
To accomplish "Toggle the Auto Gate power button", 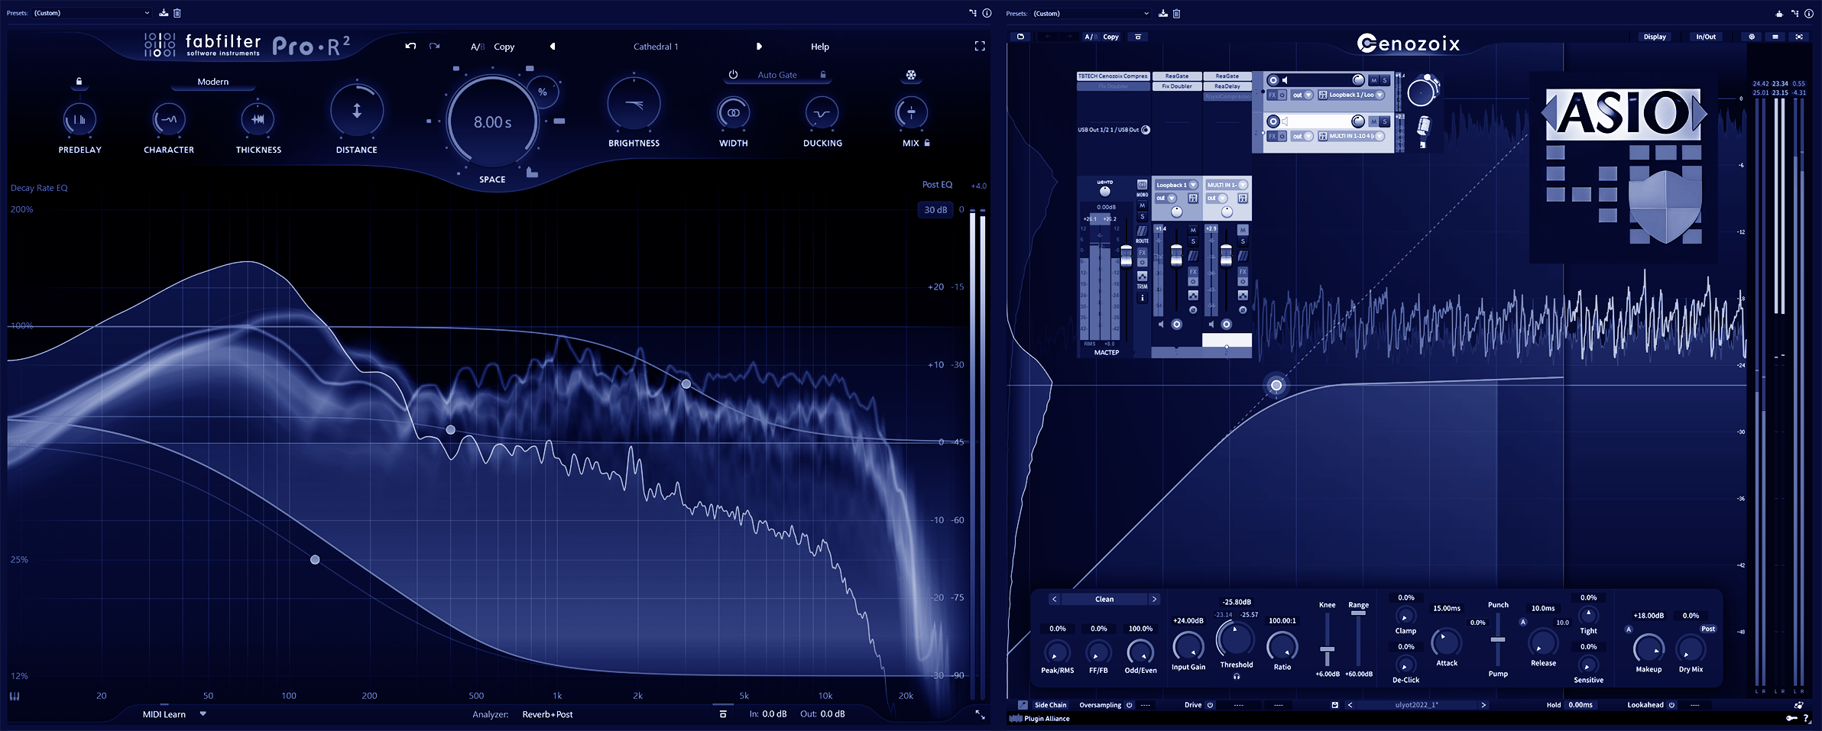I will point(733,75).
